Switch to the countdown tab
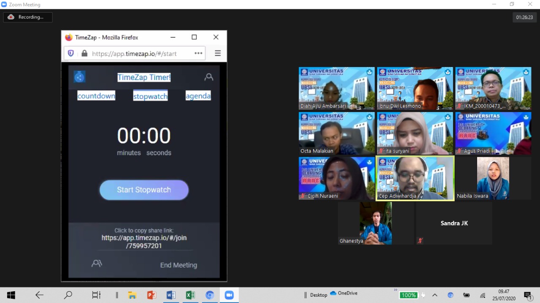Image resolution: width=540 pixels, height=303 pixels. [96, 96]
